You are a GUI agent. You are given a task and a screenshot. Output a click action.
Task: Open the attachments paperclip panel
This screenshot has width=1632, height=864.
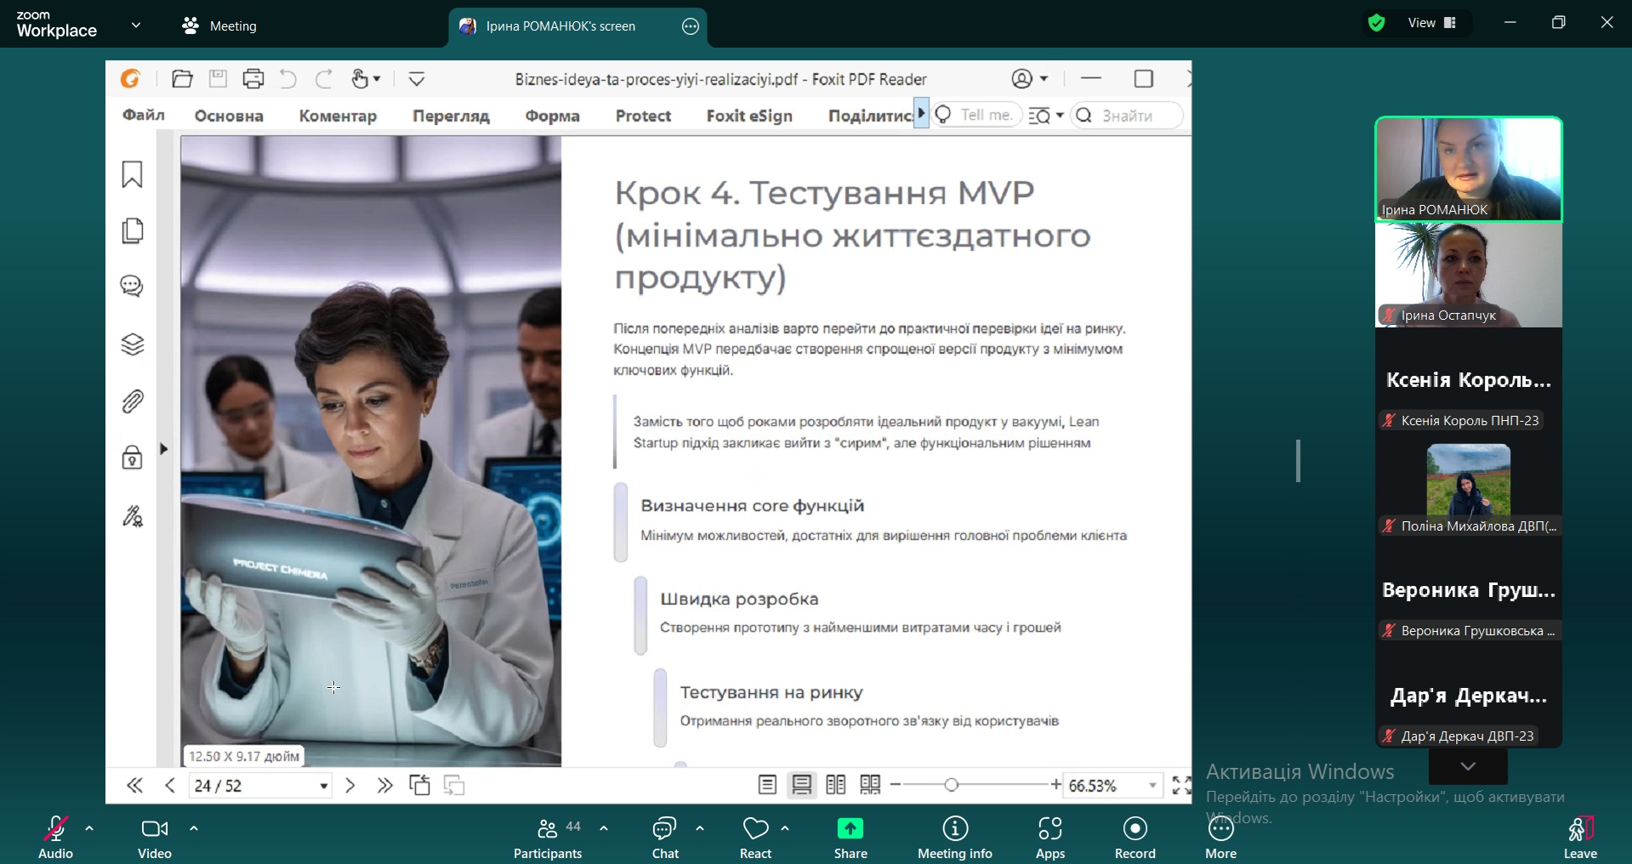click(x=132, y=401)
